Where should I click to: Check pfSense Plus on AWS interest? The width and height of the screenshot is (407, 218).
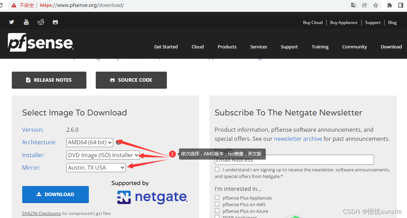[x=217, y=204]
